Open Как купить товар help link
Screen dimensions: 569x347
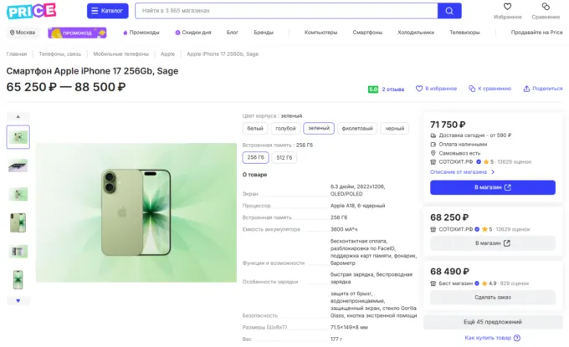click(x=488, y=338)
